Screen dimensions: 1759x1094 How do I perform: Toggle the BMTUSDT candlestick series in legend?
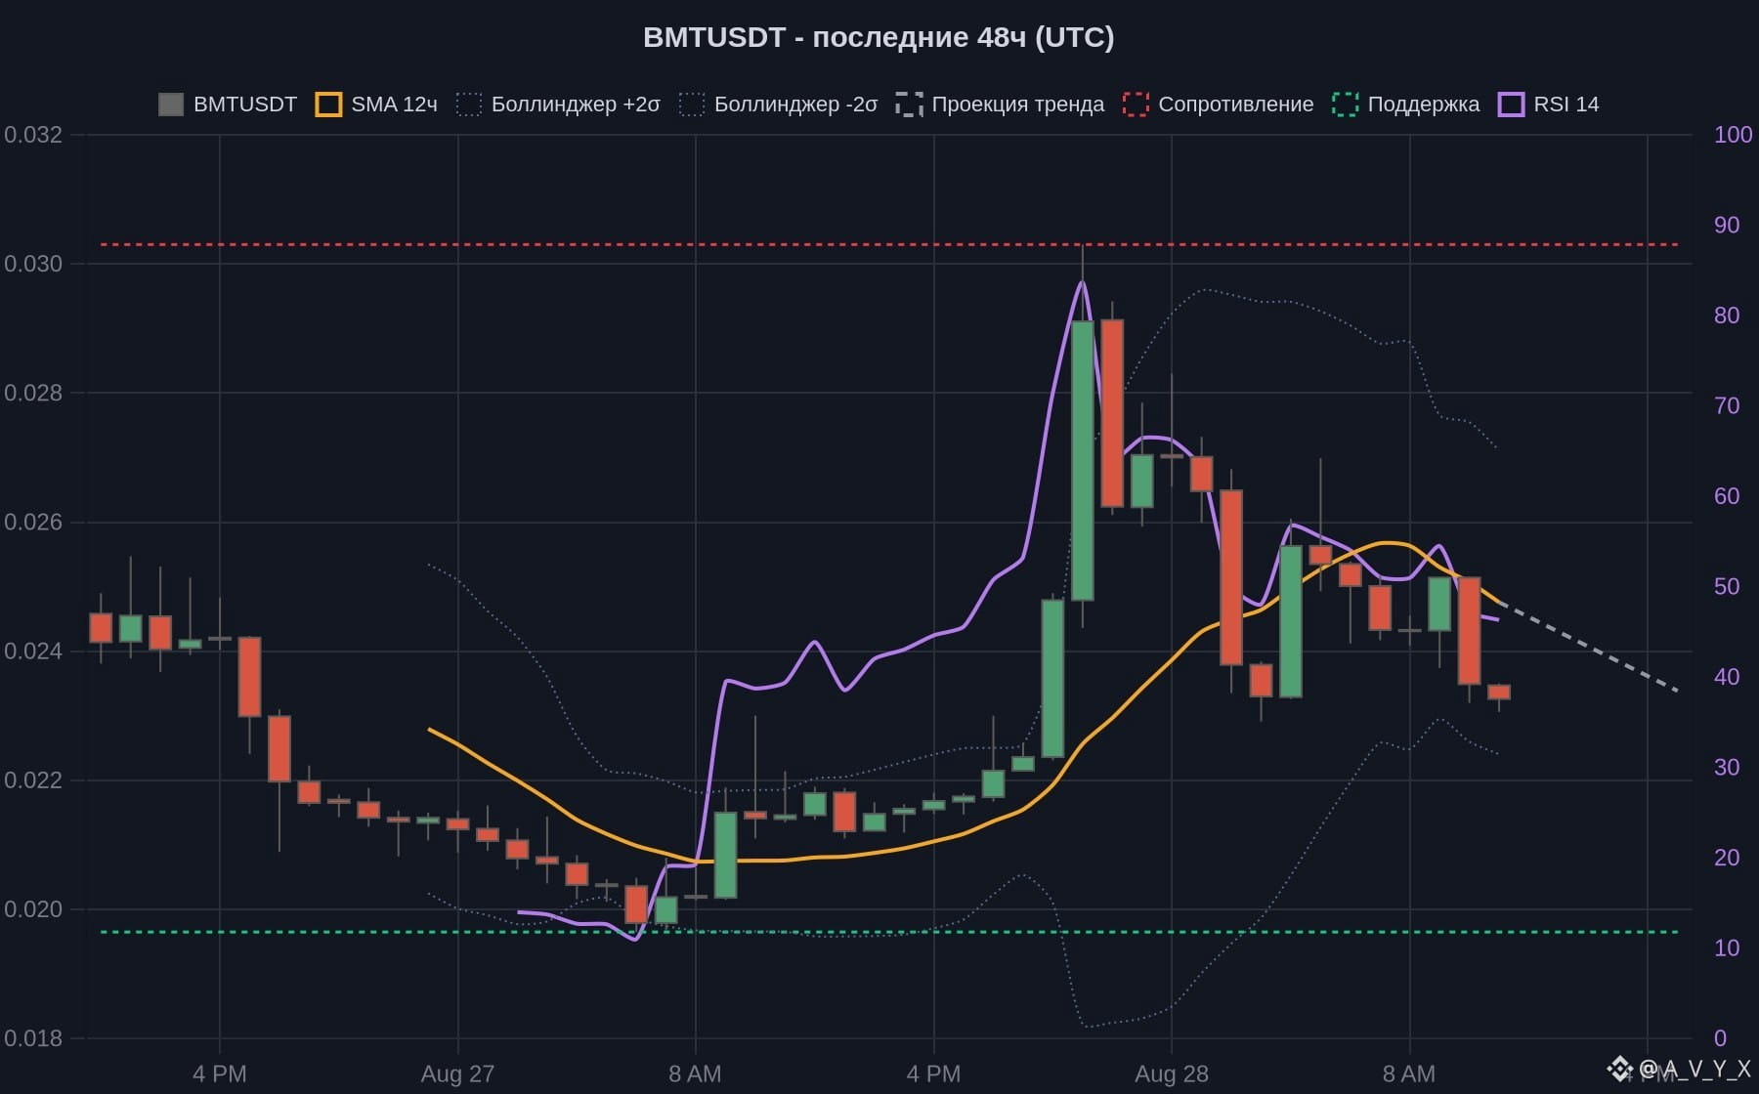[x=228, y=105]
